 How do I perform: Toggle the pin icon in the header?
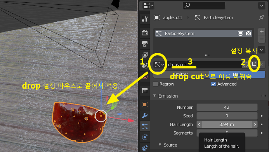[x=262, y=17]
